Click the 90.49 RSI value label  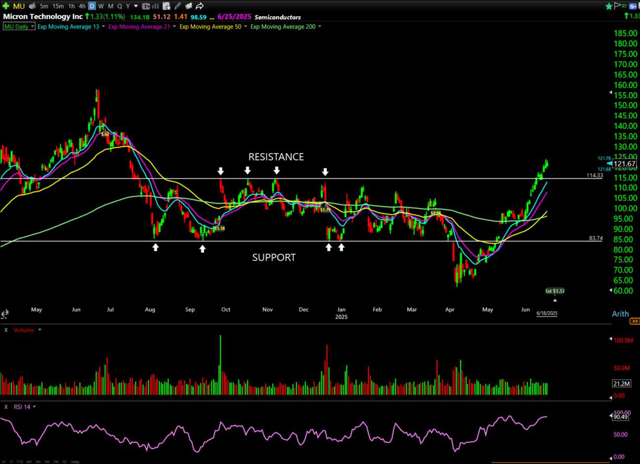[x=620, y=417]
